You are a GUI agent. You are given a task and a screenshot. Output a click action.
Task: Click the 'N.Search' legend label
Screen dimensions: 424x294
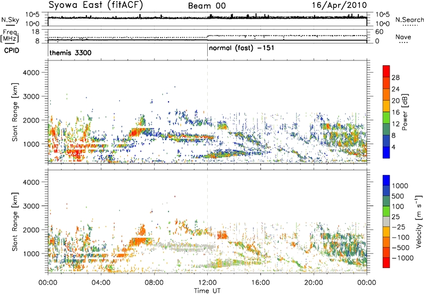pyautogui.click(x=409, y=20)
